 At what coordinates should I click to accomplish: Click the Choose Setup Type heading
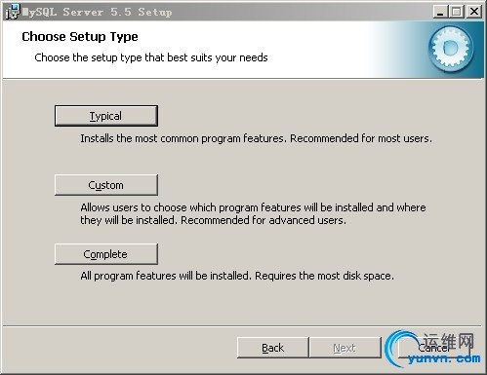click(80, 36)
